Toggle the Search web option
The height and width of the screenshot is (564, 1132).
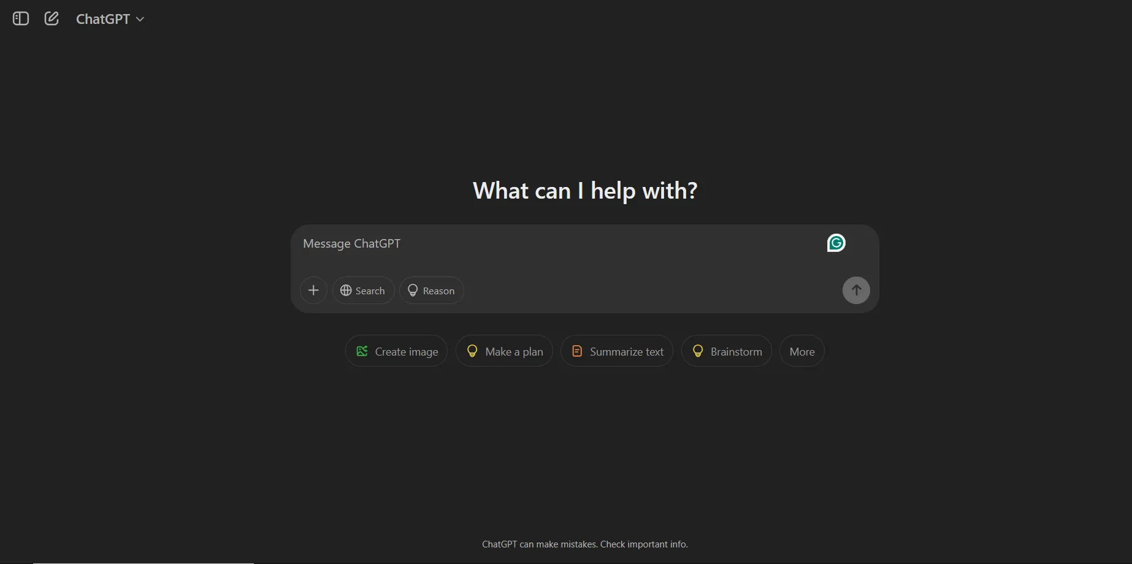[x=363, y=291]
